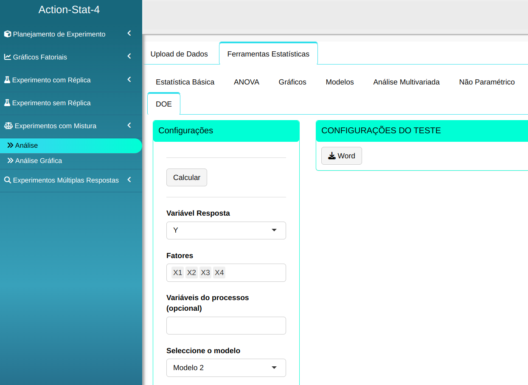The image size is (528, 385).
Task: Click the balance scale icon for Experimentos com Mistura
Action: coord(8,126)
